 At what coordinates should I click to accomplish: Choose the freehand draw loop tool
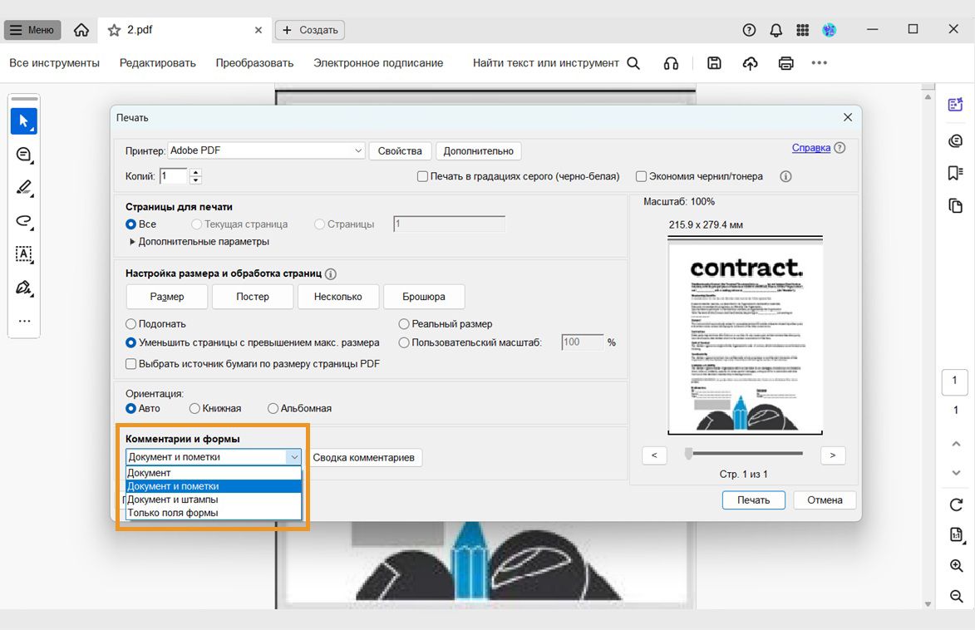click(x=23, y=221)
